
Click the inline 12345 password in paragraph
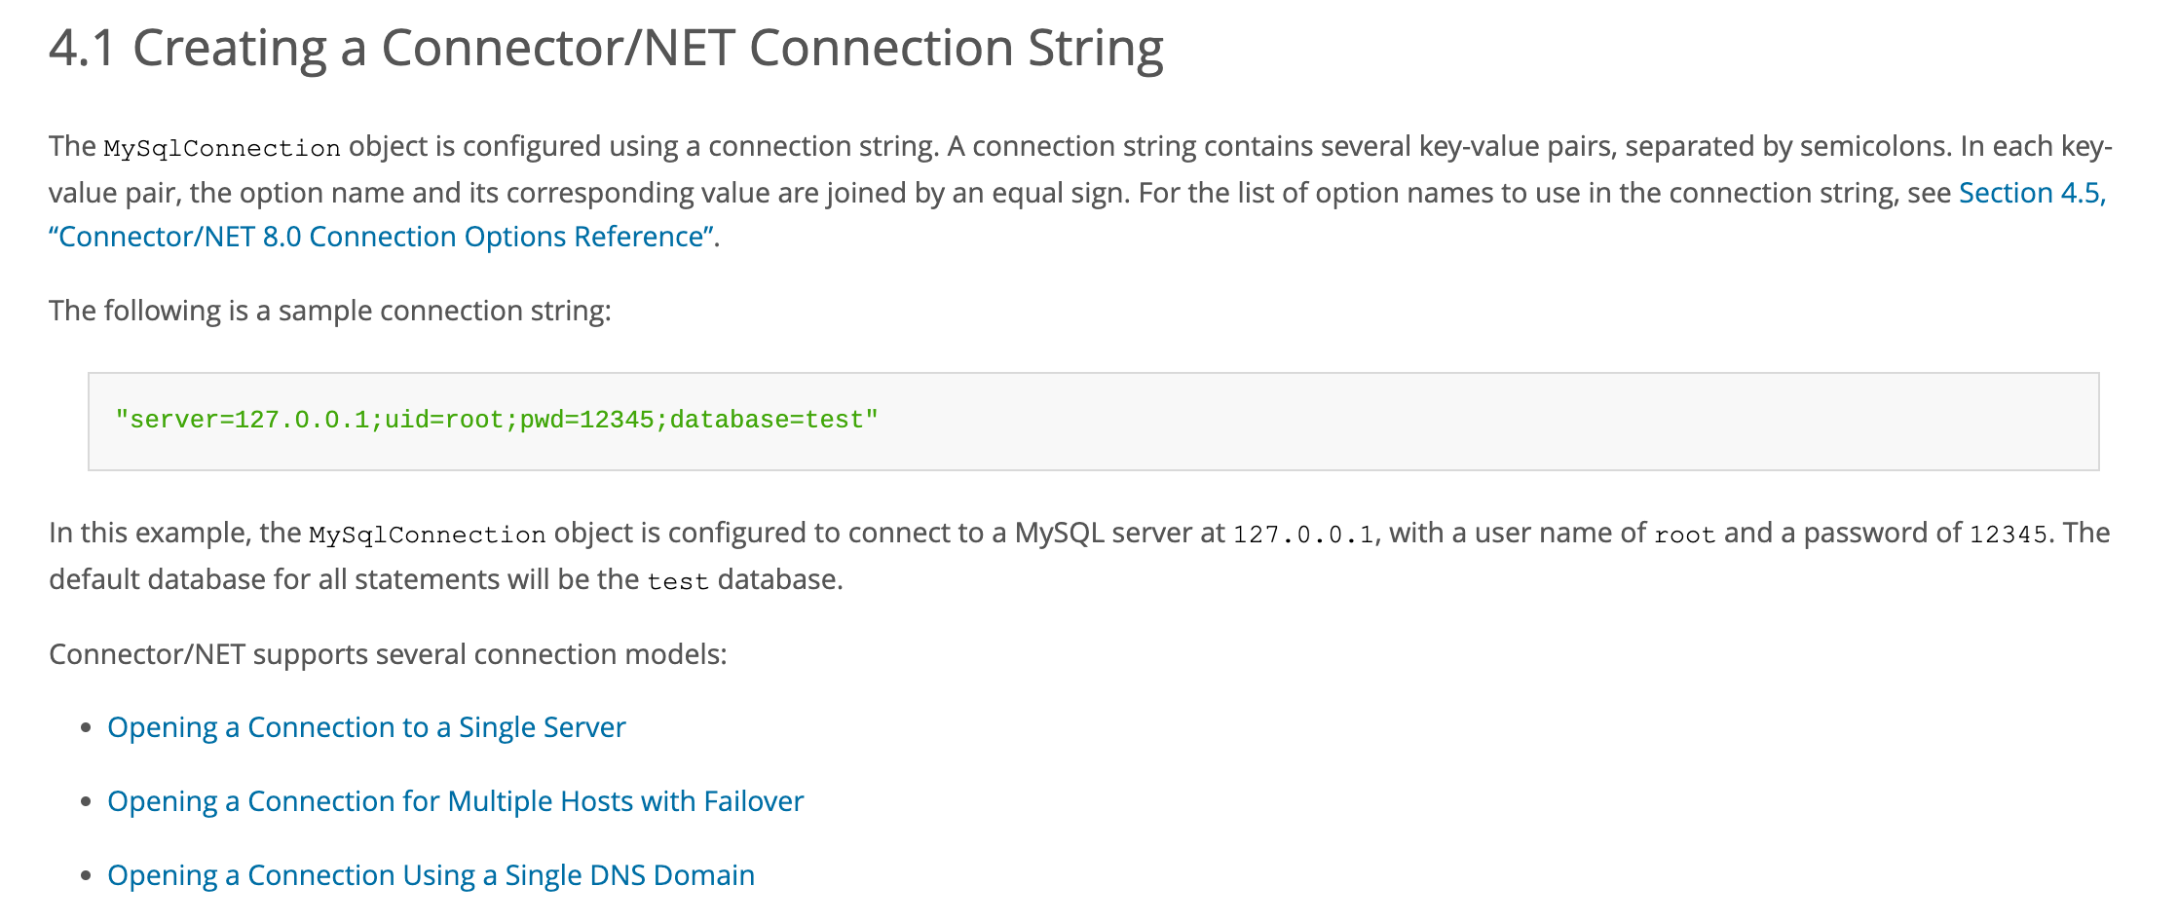point(2008,535)
